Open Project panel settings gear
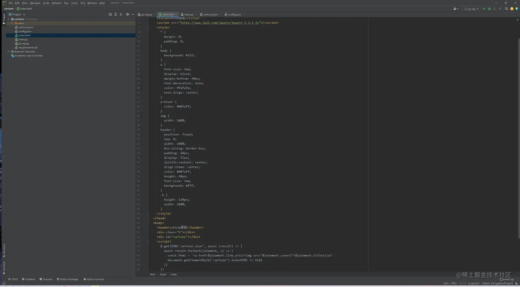520x287 pixels. [x=127, y=14]
